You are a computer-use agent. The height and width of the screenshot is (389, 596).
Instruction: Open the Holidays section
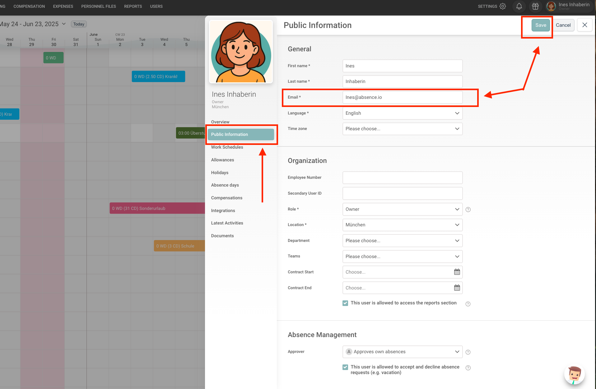(220, 173)
